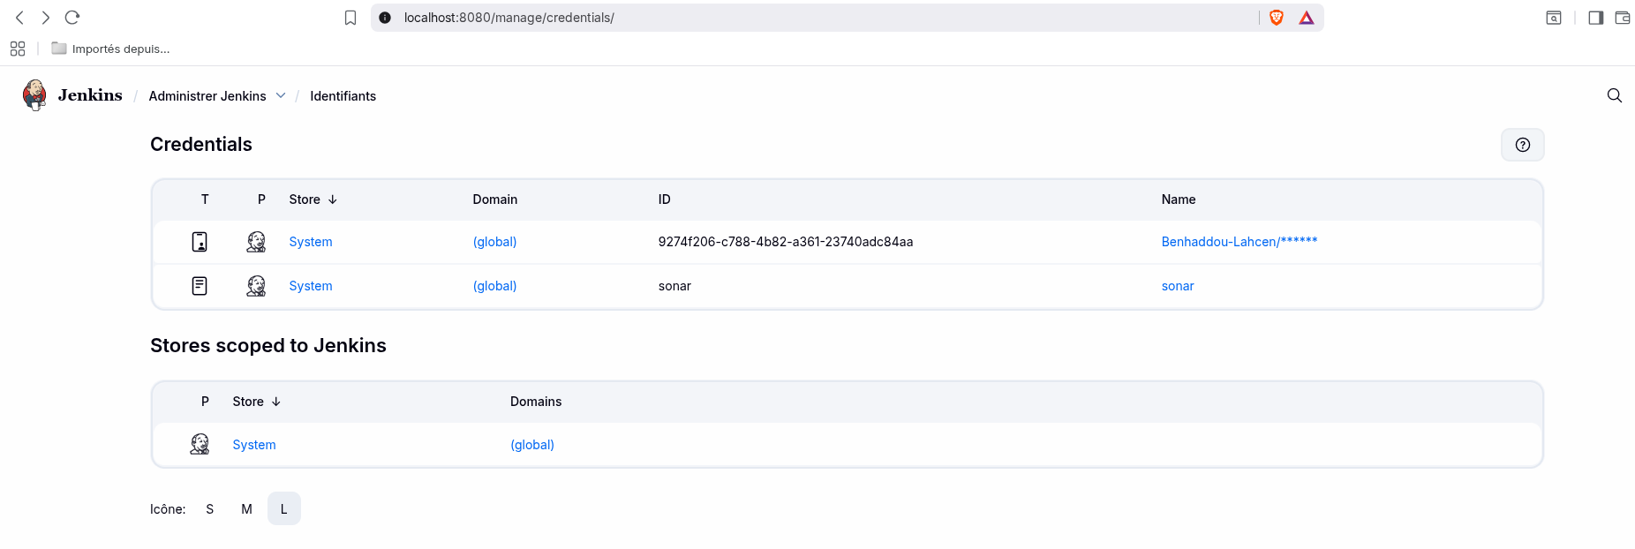
Task: Open Importés depuis bookmarks folder
Action: [x=110, y=49]
